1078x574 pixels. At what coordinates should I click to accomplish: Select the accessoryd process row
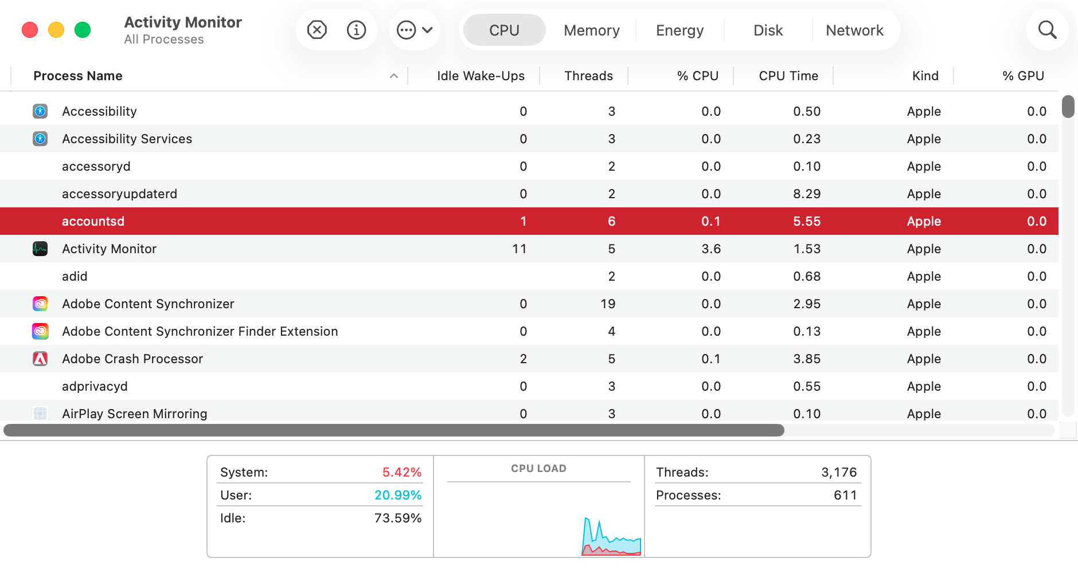pos(529,166)
